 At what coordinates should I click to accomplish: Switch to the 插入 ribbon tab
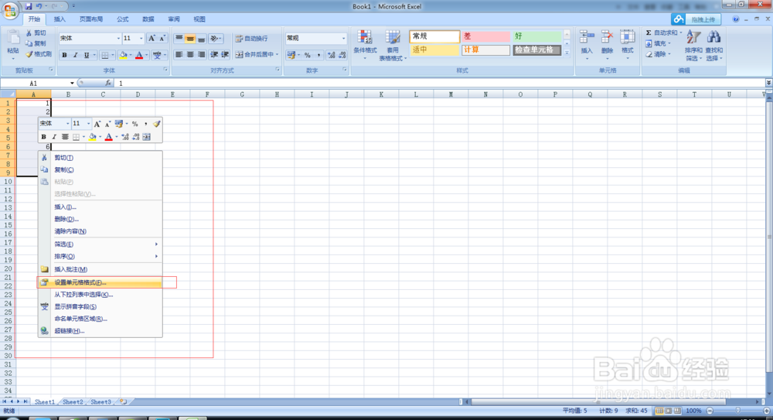pos(60,19)
